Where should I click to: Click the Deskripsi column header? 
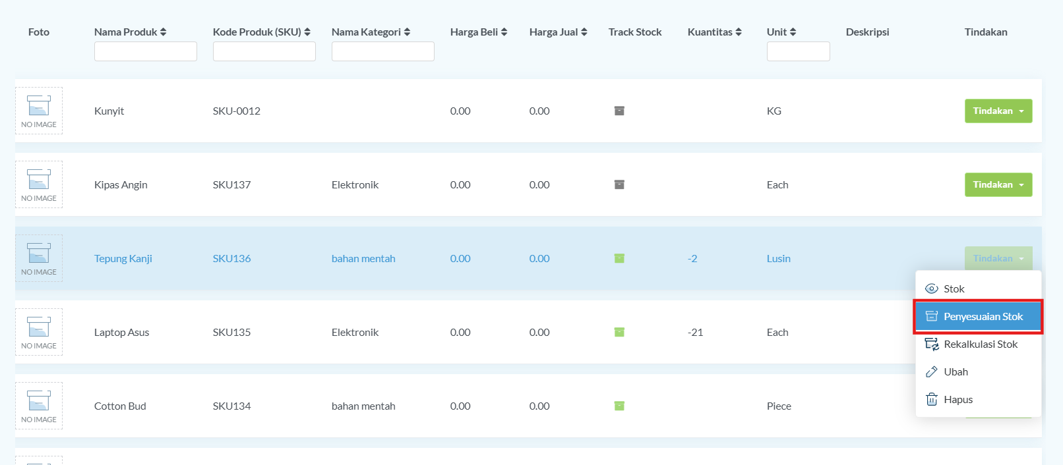(x=868, y=32)
